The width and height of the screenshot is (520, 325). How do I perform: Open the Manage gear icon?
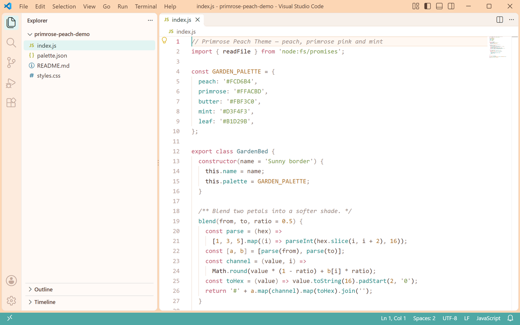point(11,300)
